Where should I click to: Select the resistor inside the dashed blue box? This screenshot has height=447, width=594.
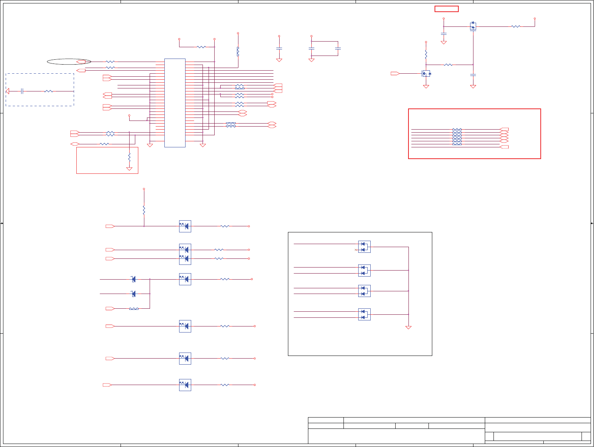[x=48, y=91]
